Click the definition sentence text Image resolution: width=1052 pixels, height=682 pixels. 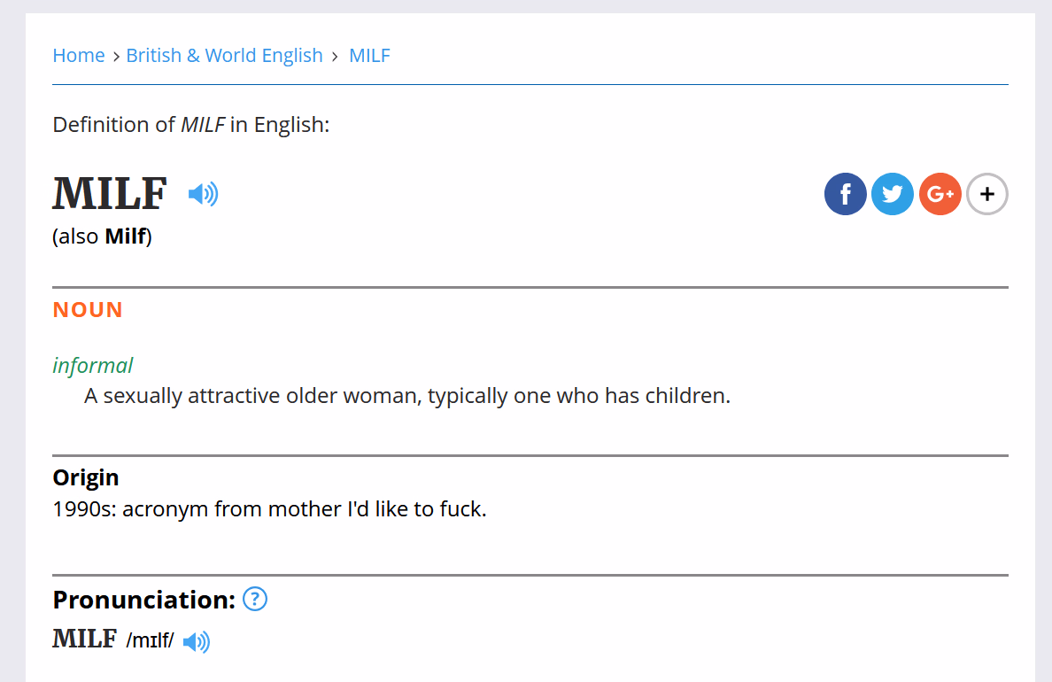click(x=407, y=395)
